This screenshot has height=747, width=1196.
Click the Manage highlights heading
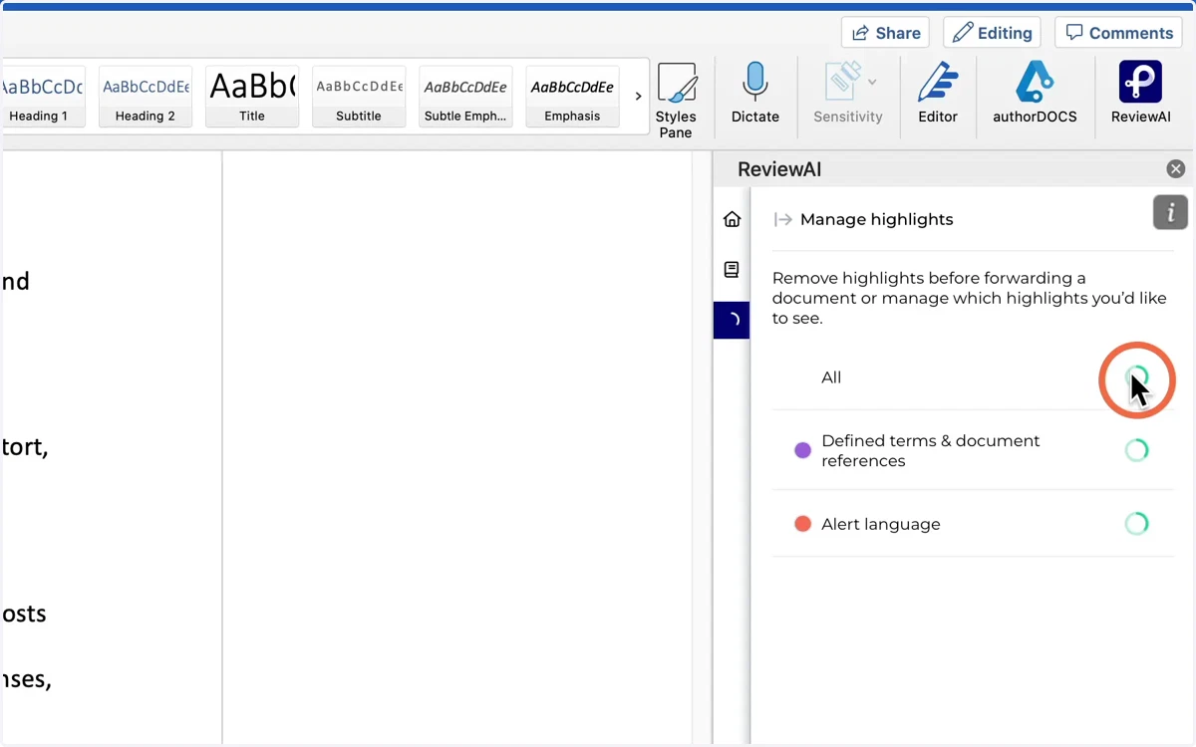877,219
